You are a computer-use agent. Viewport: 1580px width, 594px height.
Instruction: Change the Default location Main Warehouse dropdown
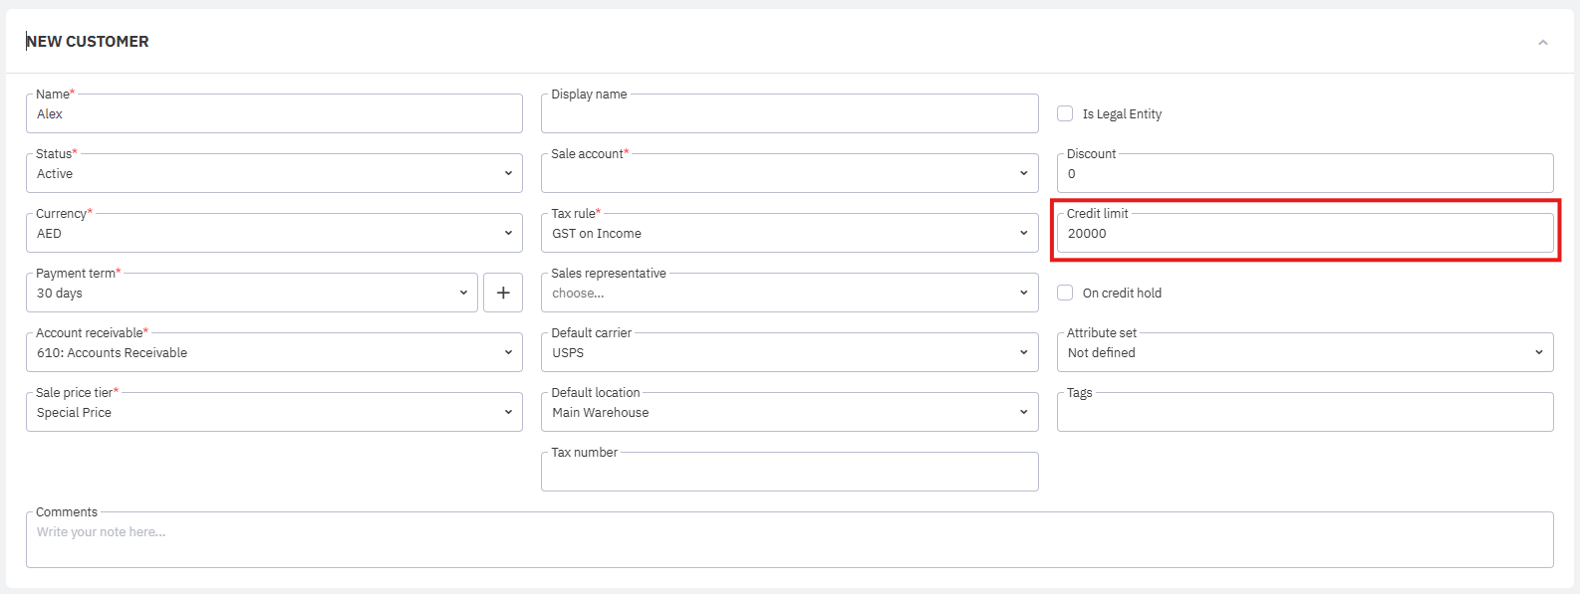pyautogui.click(x=789, y=413)
